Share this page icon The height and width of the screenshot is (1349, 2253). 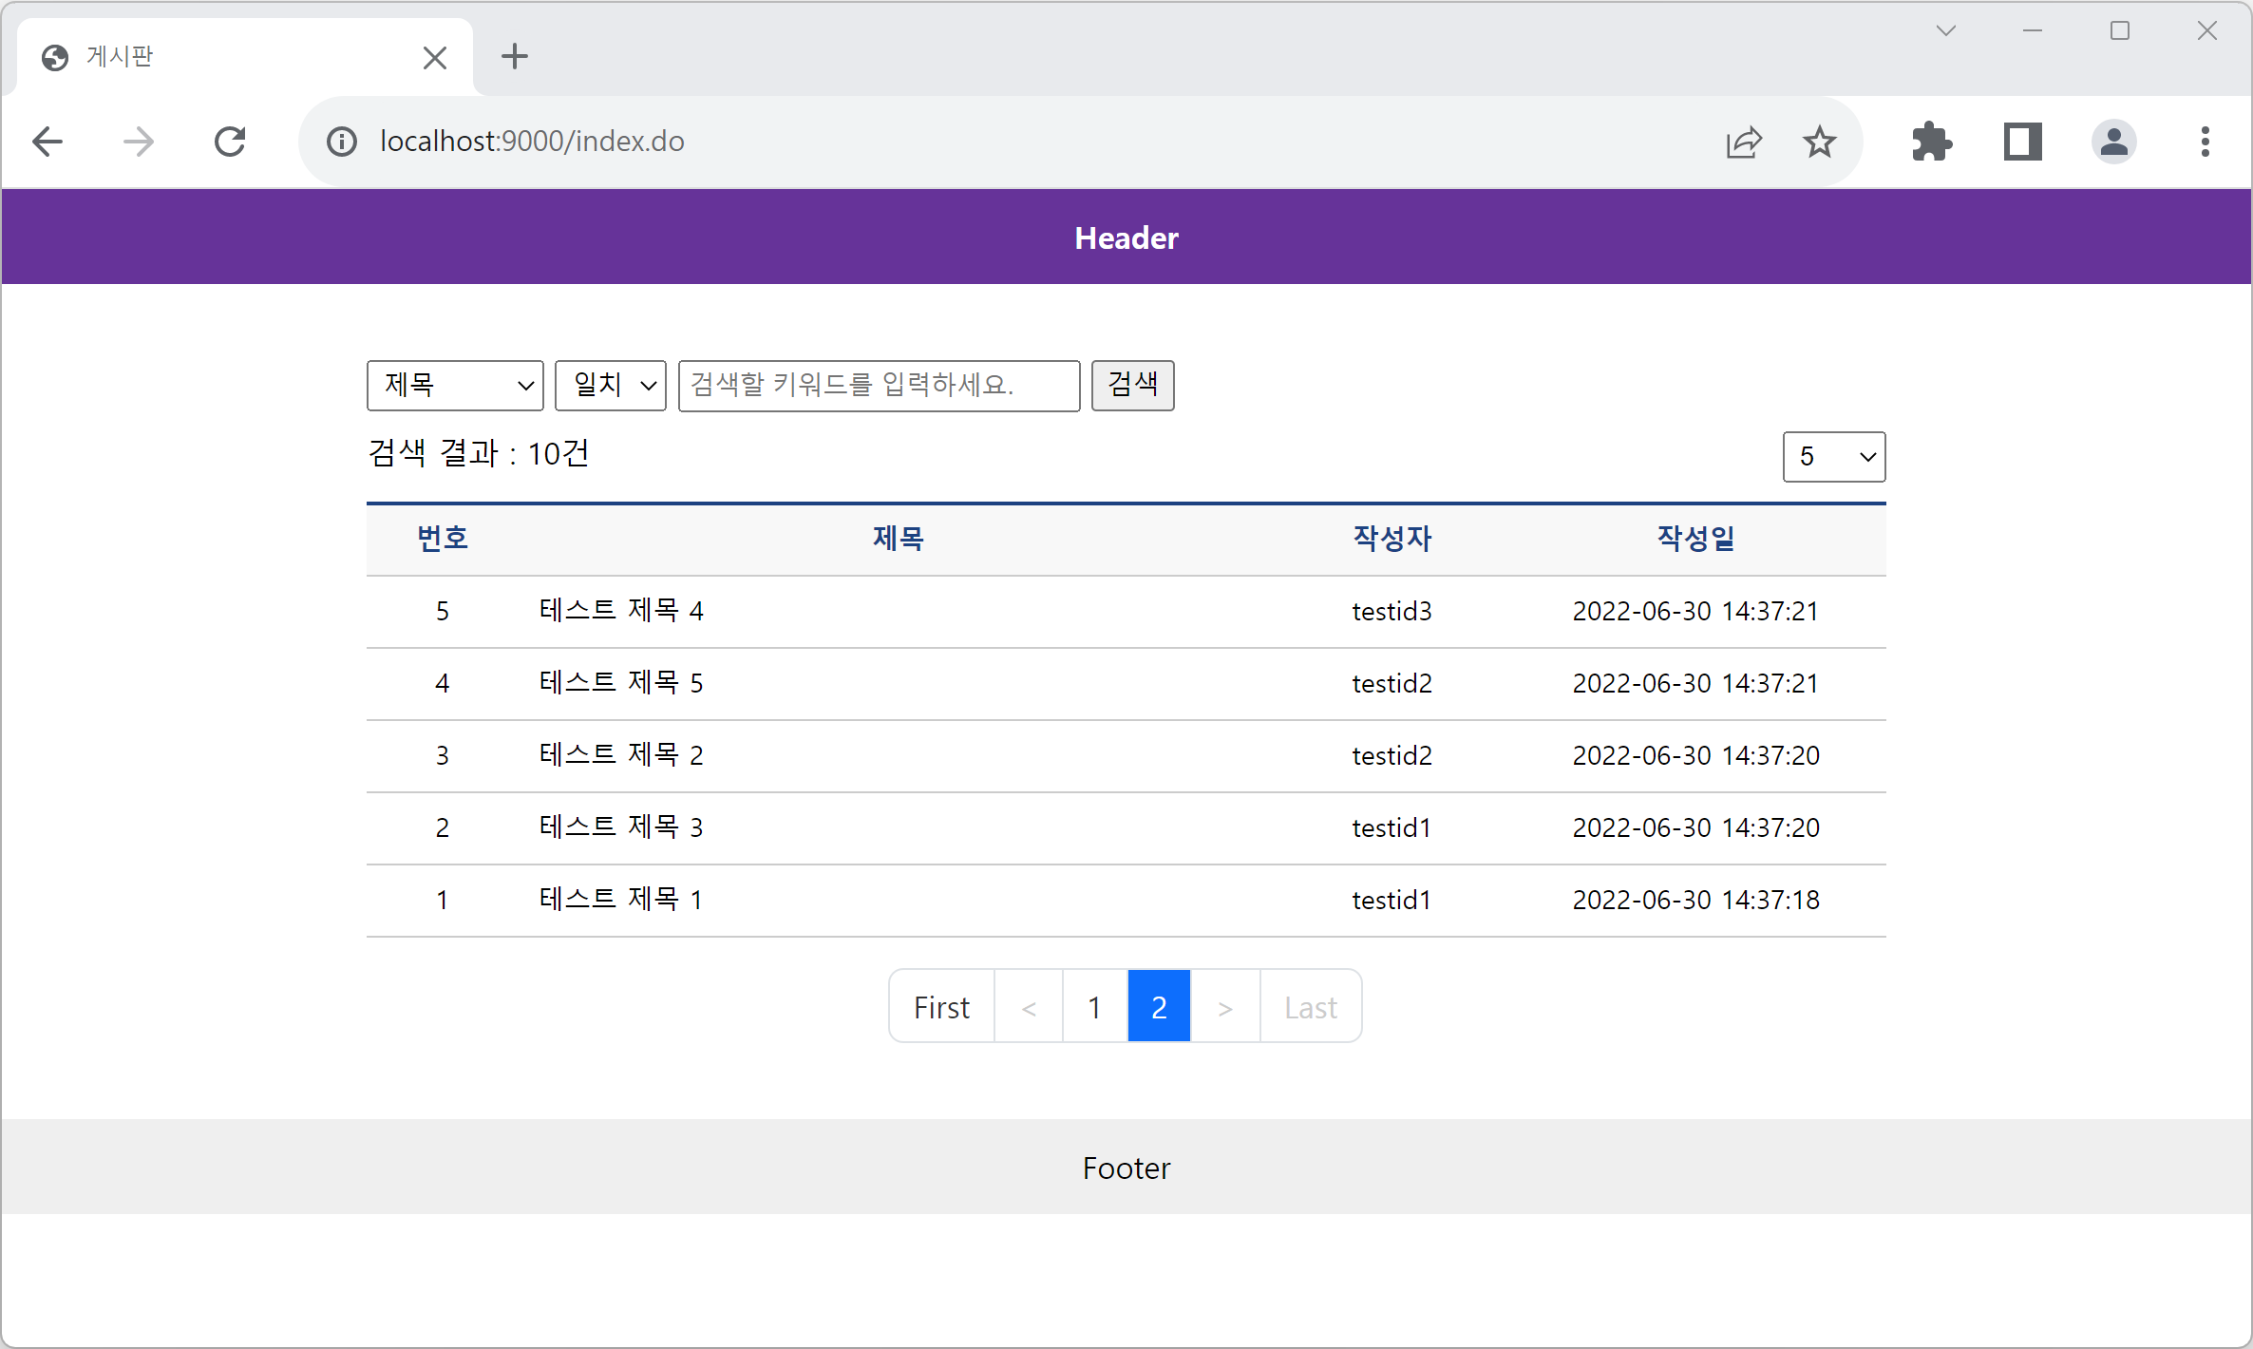[1744, 142]
